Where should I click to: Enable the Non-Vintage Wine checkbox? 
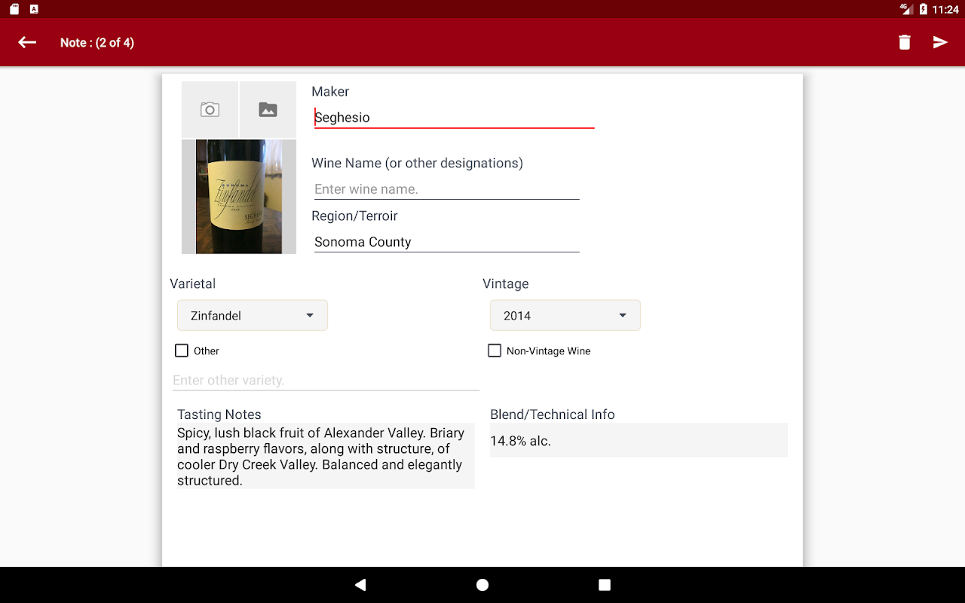[495, 350]
